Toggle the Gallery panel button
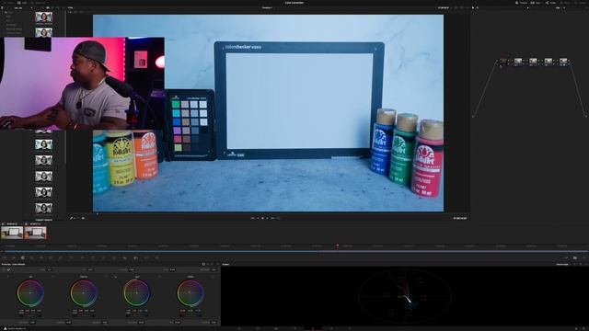589x331 pixels. click(x=8, y=3)
